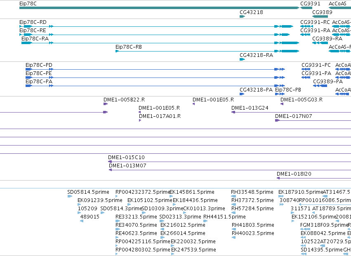Click the SD05814.3prime EST label
The image size is (351, 256).
click(121, 209)
